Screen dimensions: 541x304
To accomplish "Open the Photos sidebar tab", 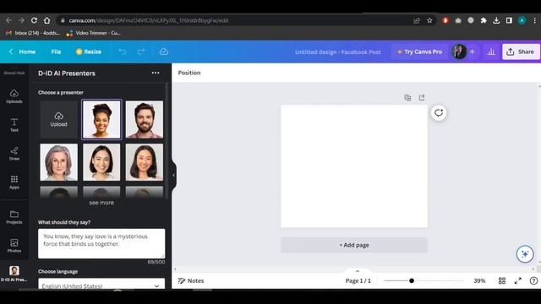I will [14, 246].
